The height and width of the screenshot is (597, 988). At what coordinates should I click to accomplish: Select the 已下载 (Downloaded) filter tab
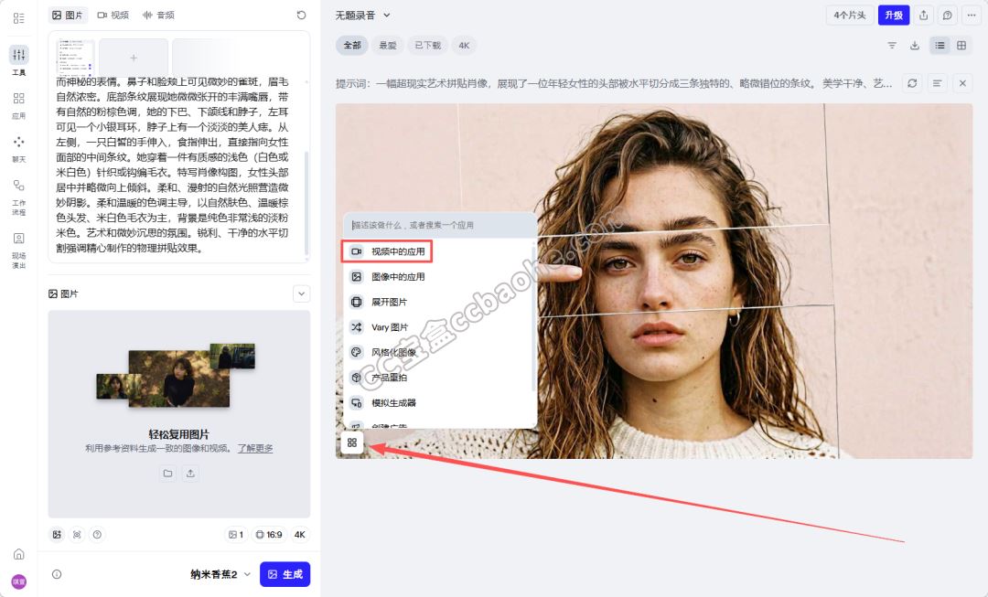[x=428, y=46]
